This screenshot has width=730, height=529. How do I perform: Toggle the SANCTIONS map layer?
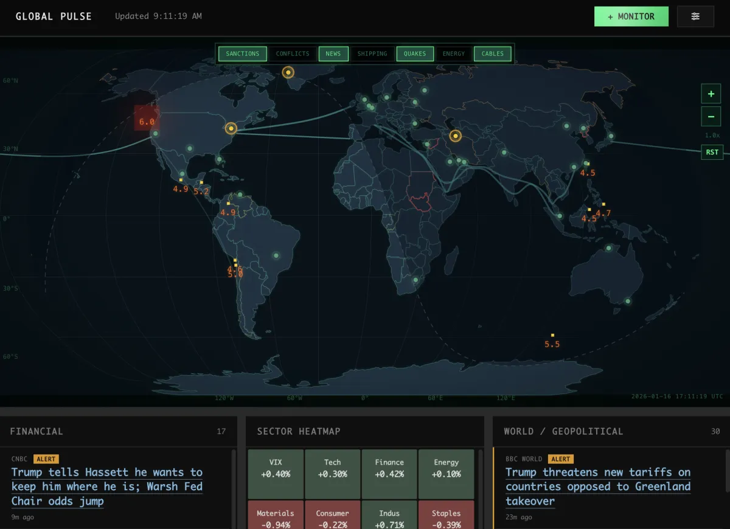(x=243, y=54)
